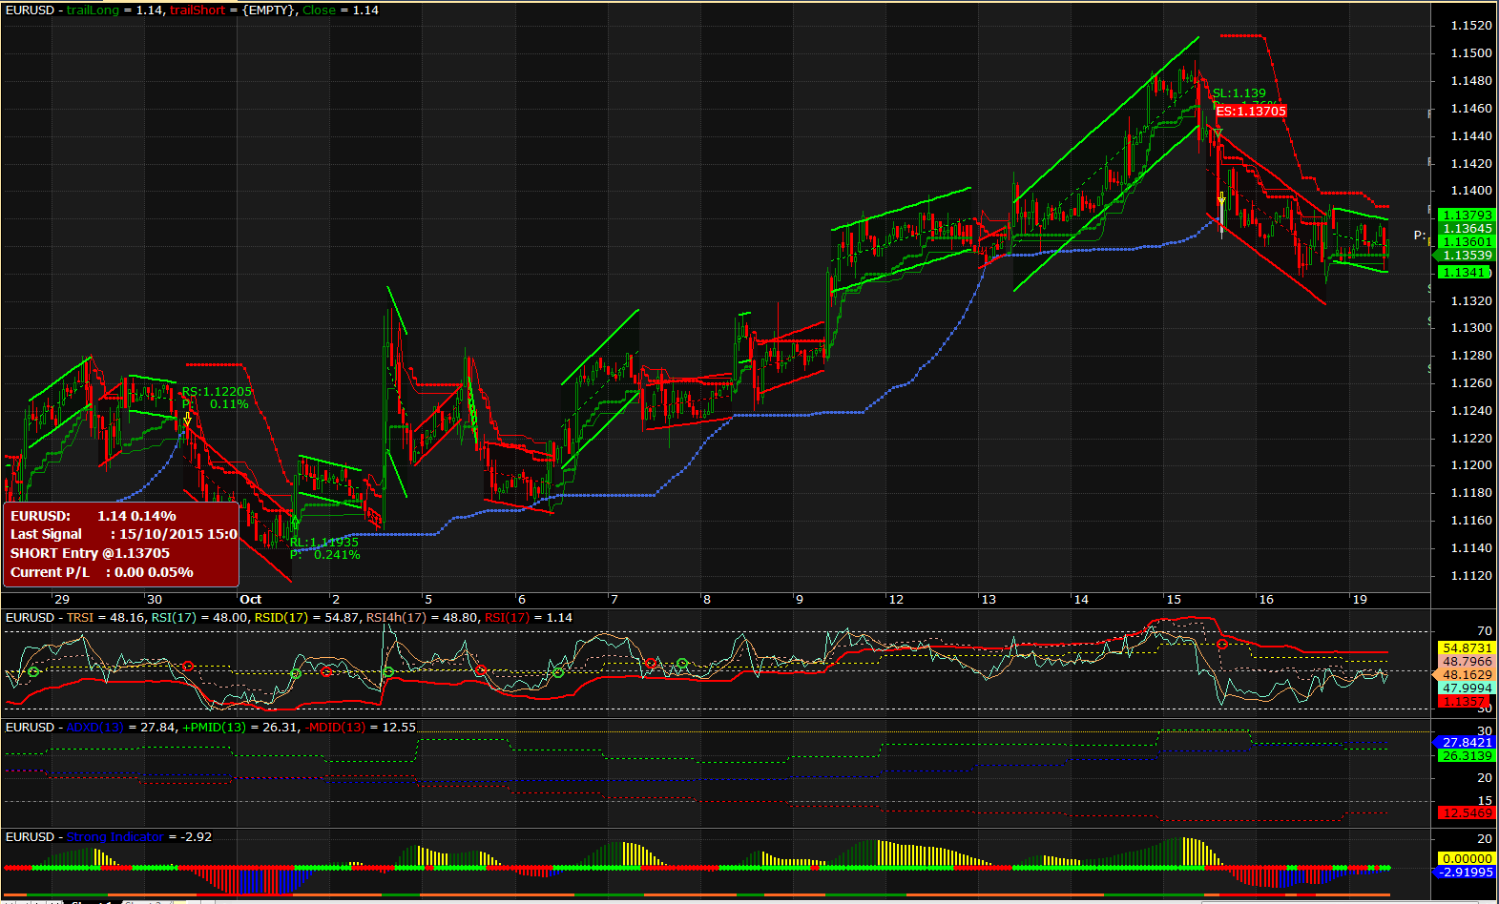Select the RS:1.12205 annotation
Image resolution: width=1499 pixels, height=904 pixels.
217,391
